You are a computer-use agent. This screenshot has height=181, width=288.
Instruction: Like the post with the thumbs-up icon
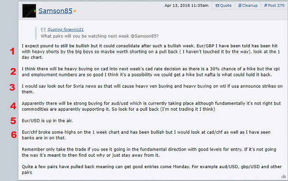pos(284,176)
